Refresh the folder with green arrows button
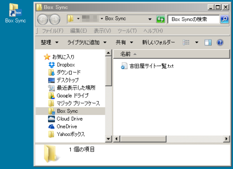 click(x=160, y=20)
